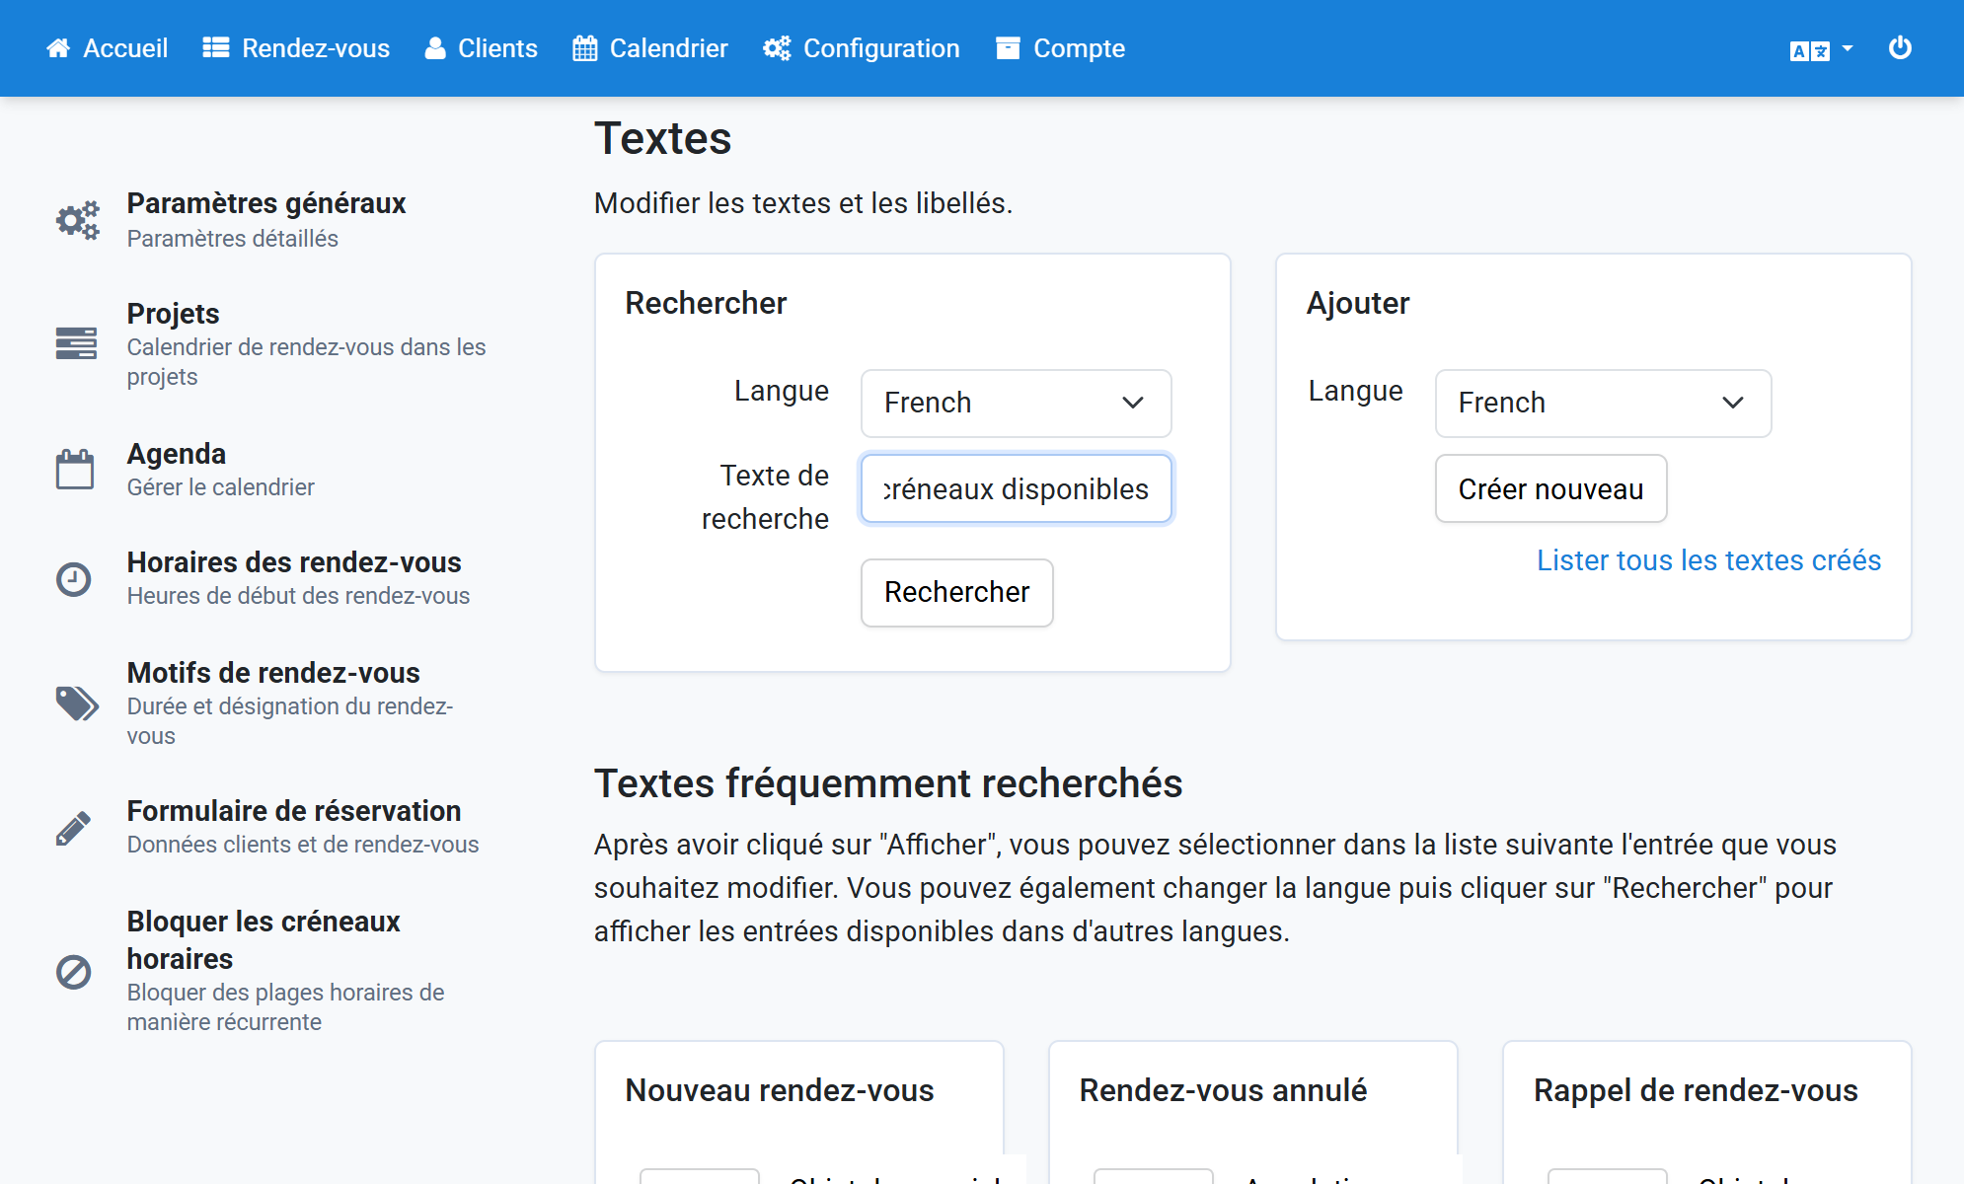Click the ban icon for Bloquer les créneaux
Screen dimensions: 1964x1184
coord(74,973)
